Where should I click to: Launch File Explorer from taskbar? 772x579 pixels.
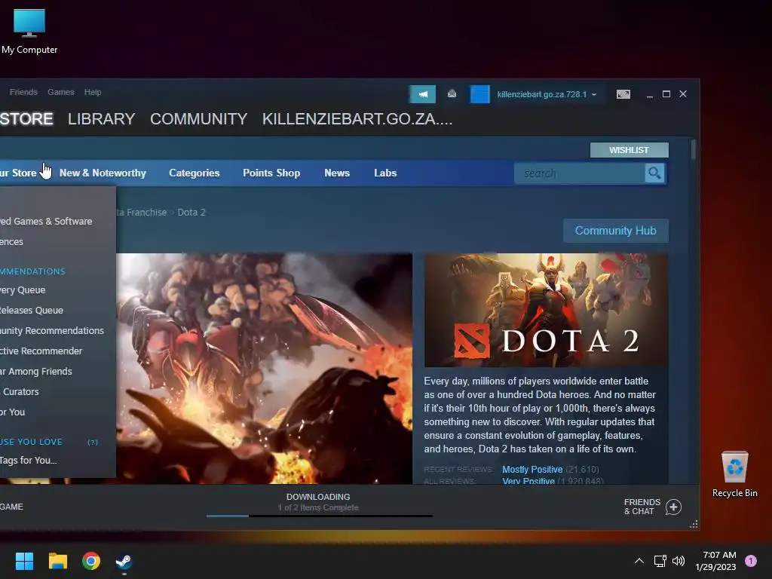click(x=57, y=561)
